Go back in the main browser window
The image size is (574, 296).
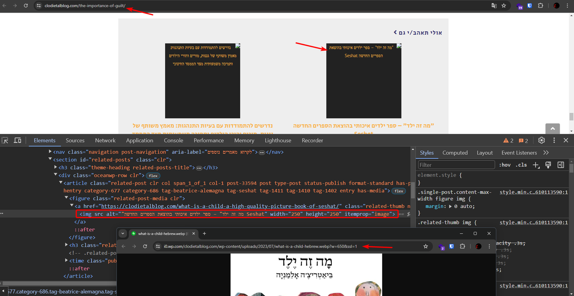point(4,6)
